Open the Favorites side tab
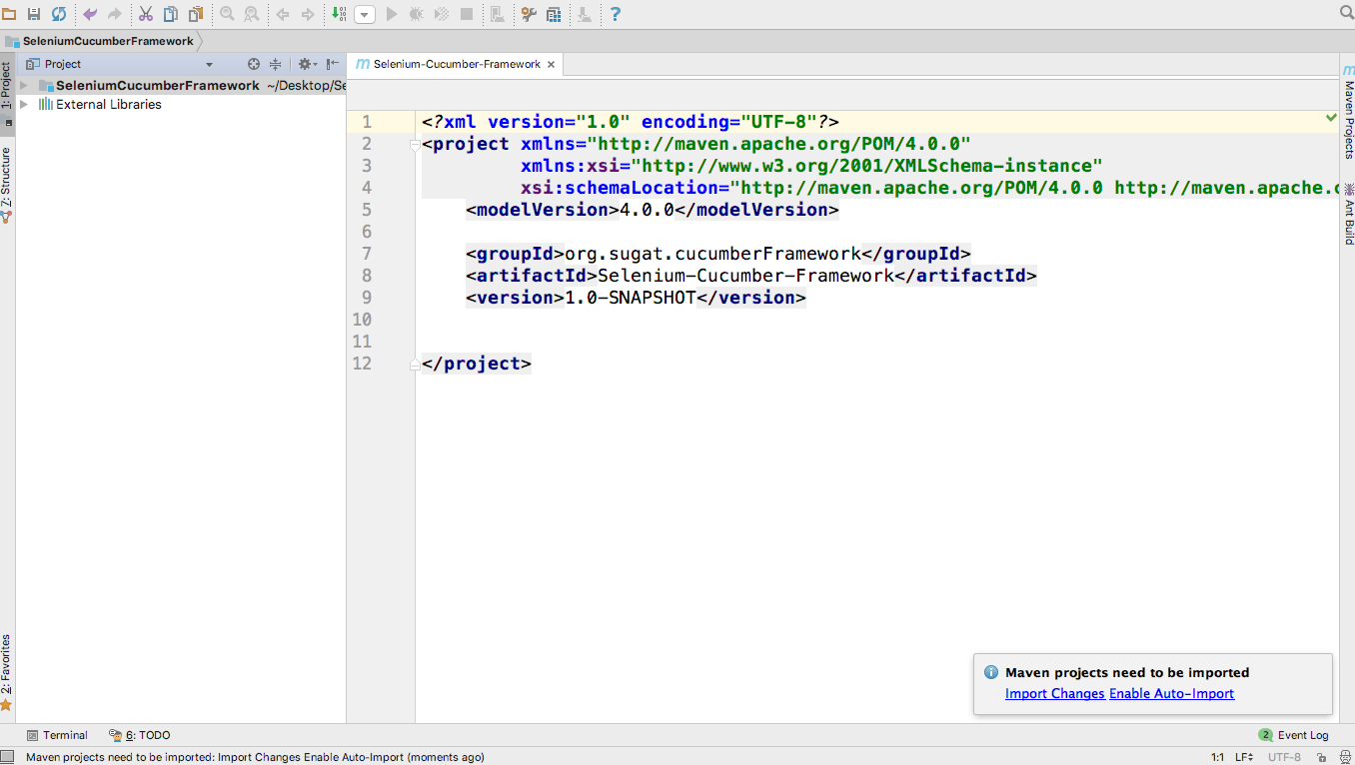The height and width of the screenshot is (765, 1355). (x=7, y=671)
